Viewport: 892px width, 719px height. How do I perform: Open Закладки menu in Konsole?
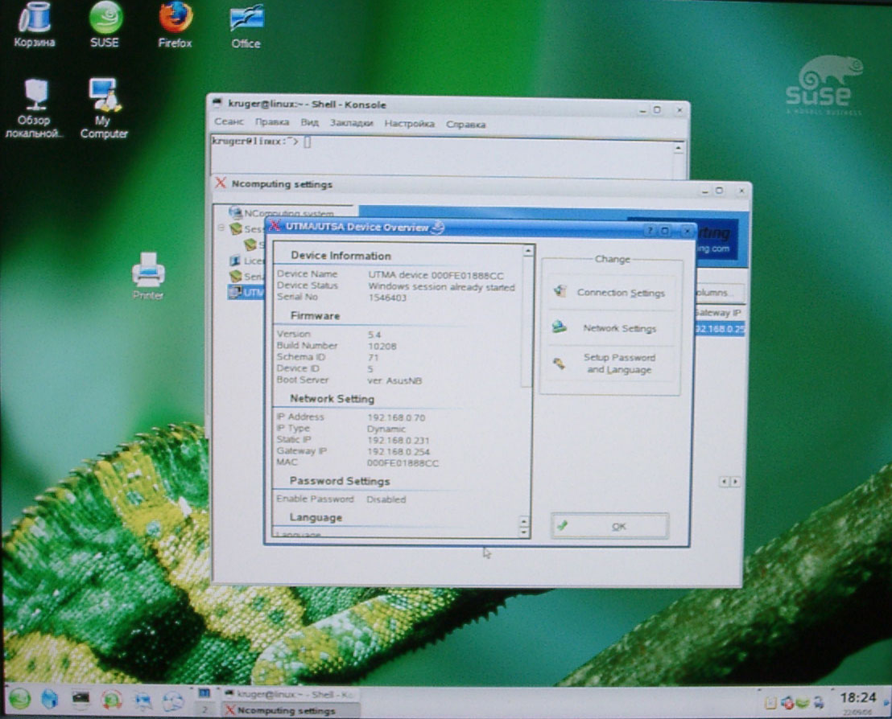point(352,123)
